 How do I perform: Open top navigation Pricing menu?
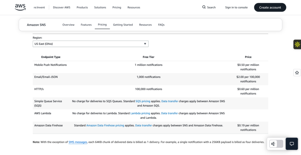pos(117,7)
